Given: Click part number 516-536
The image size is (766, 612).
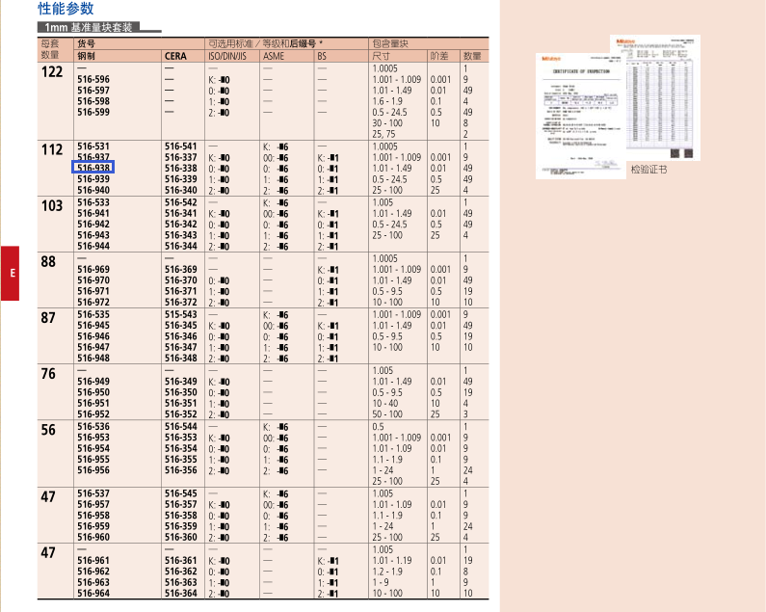Looking at the screenshot, I should click(x=93, y=426).
